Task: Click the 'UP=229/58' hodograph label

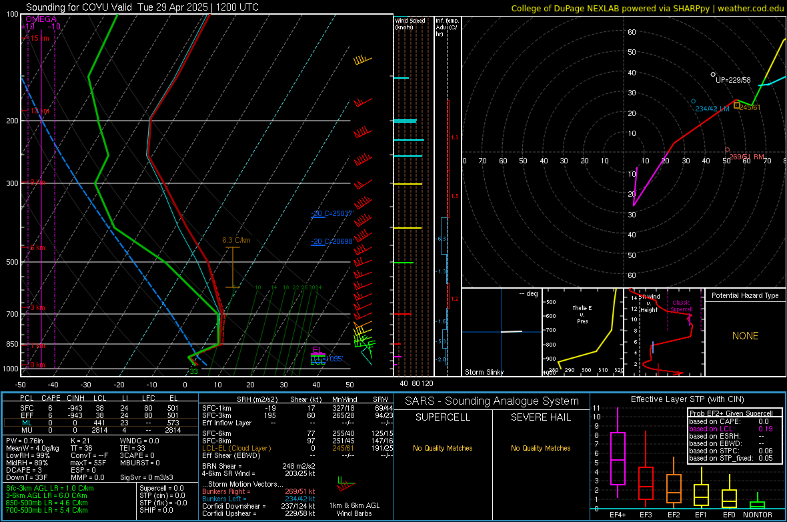Action: click(x=733, y=80)
